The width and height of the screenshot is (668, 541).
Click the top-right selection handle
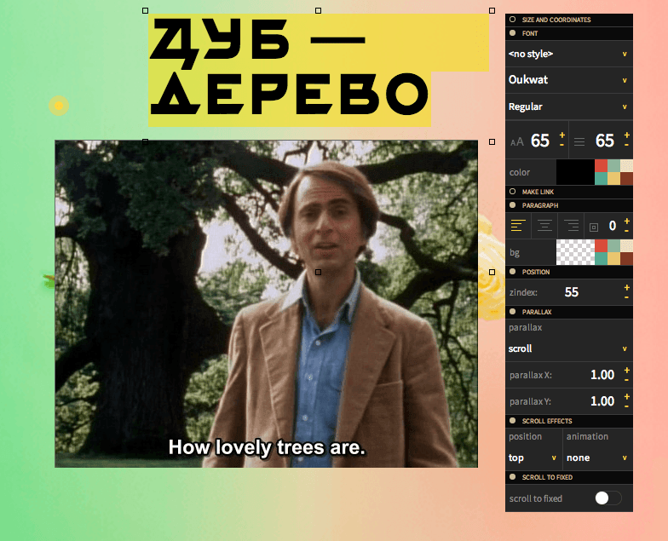click(492, 10)
